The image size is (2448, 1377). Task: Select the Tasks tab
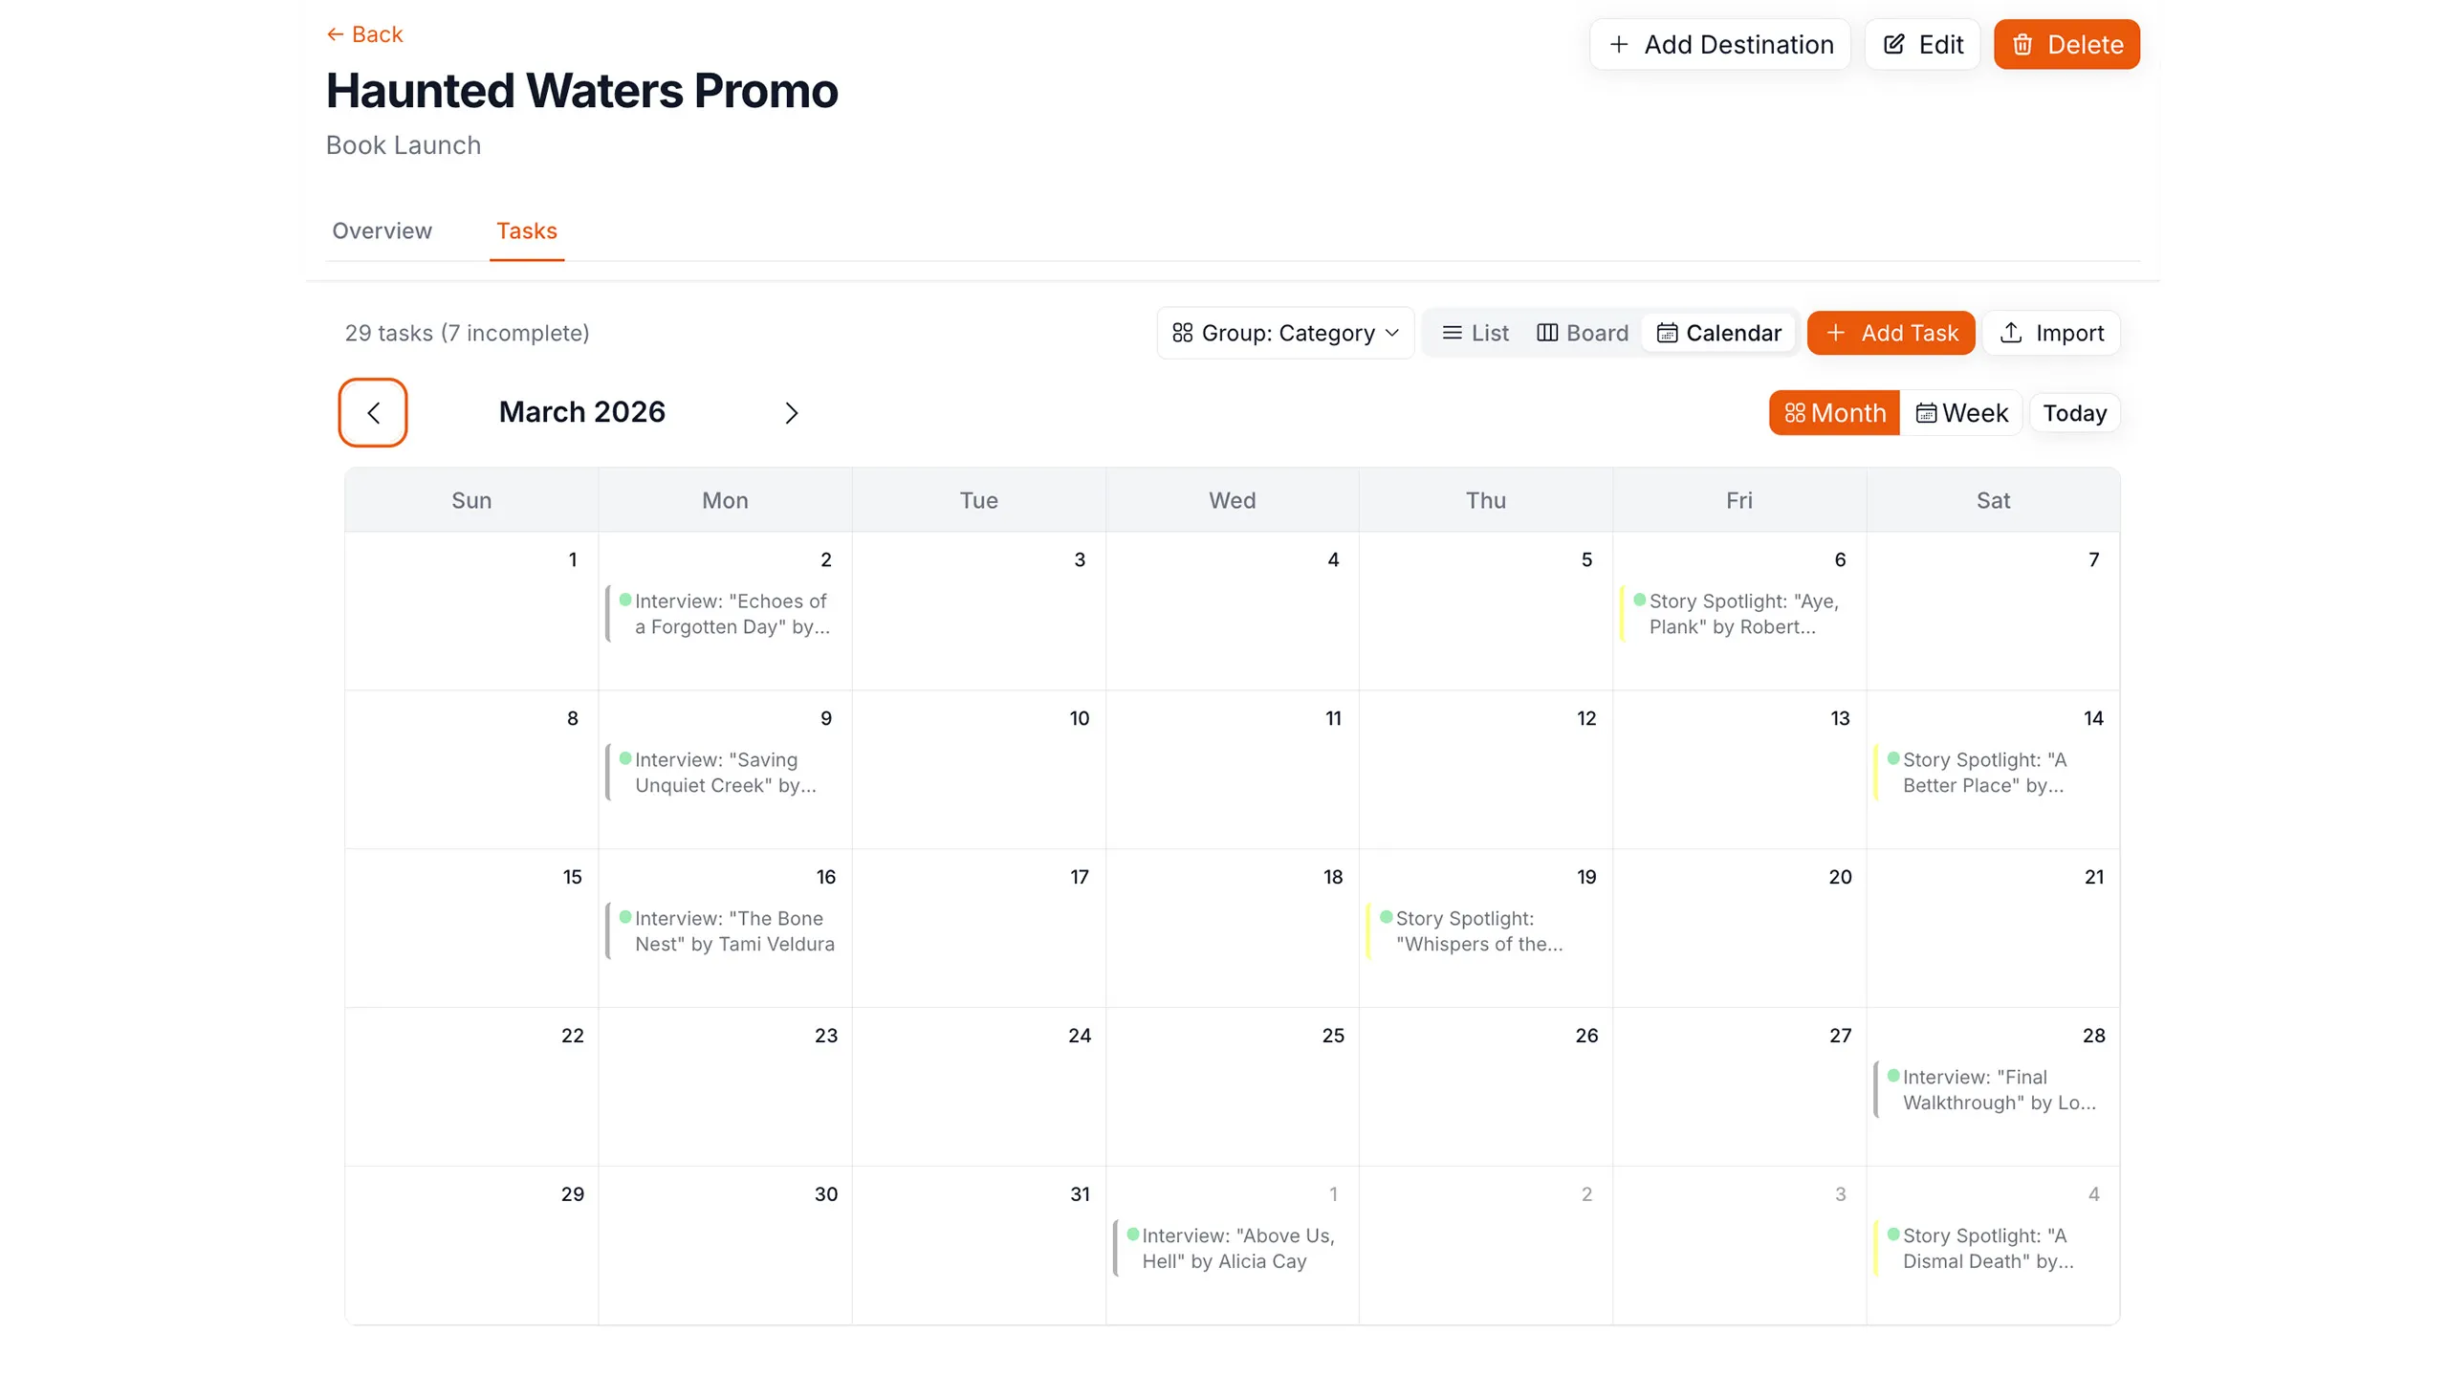pyautogui.click(x=527, y=230)
